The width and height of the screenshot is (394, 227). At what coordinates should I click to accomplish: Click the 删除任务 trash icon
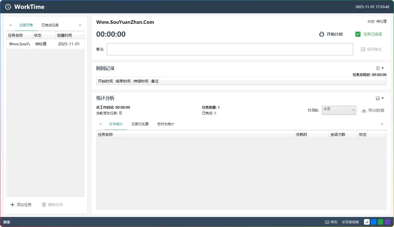[43, 205]
